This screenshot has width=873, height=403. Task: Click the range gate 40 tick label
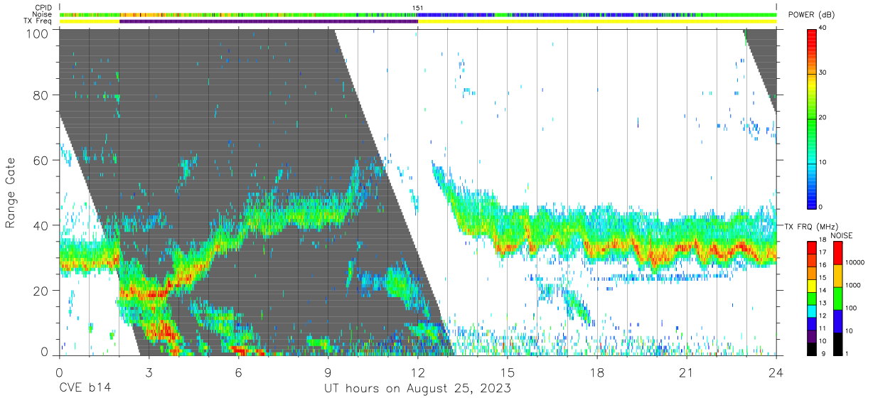[39, 225]
